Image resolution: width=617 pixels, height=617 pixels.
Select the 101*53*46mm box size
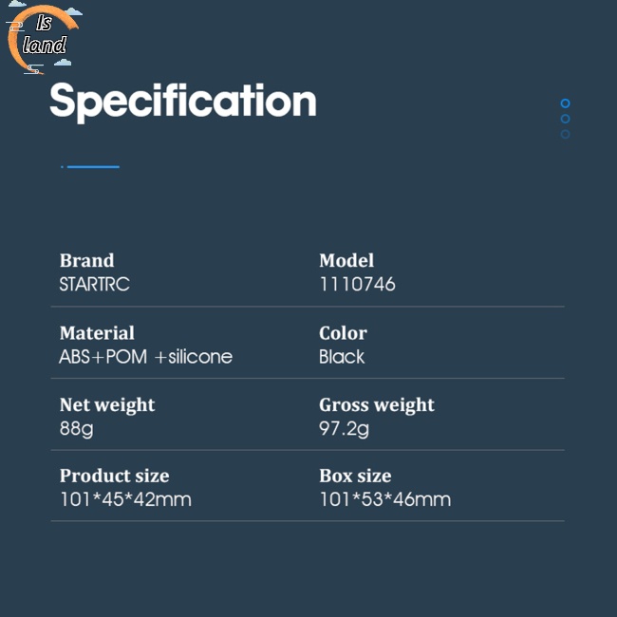384,499
